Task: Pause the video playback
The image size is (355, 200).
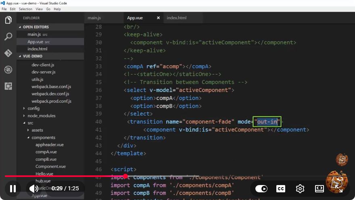Action: (x=13, y=188)
